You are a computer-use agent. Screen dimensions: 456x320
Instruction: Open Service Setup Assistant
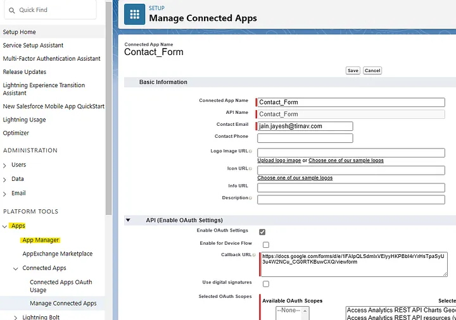(33, 46)
